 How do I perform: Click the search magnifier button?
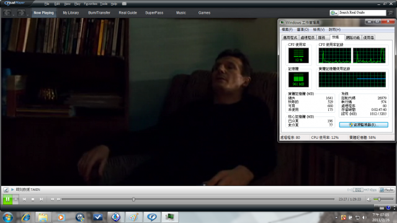coord(390,12)
